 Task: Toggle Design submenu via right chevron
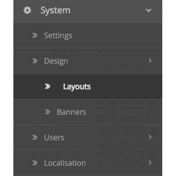pyautogui.click(x=150, y=61)
